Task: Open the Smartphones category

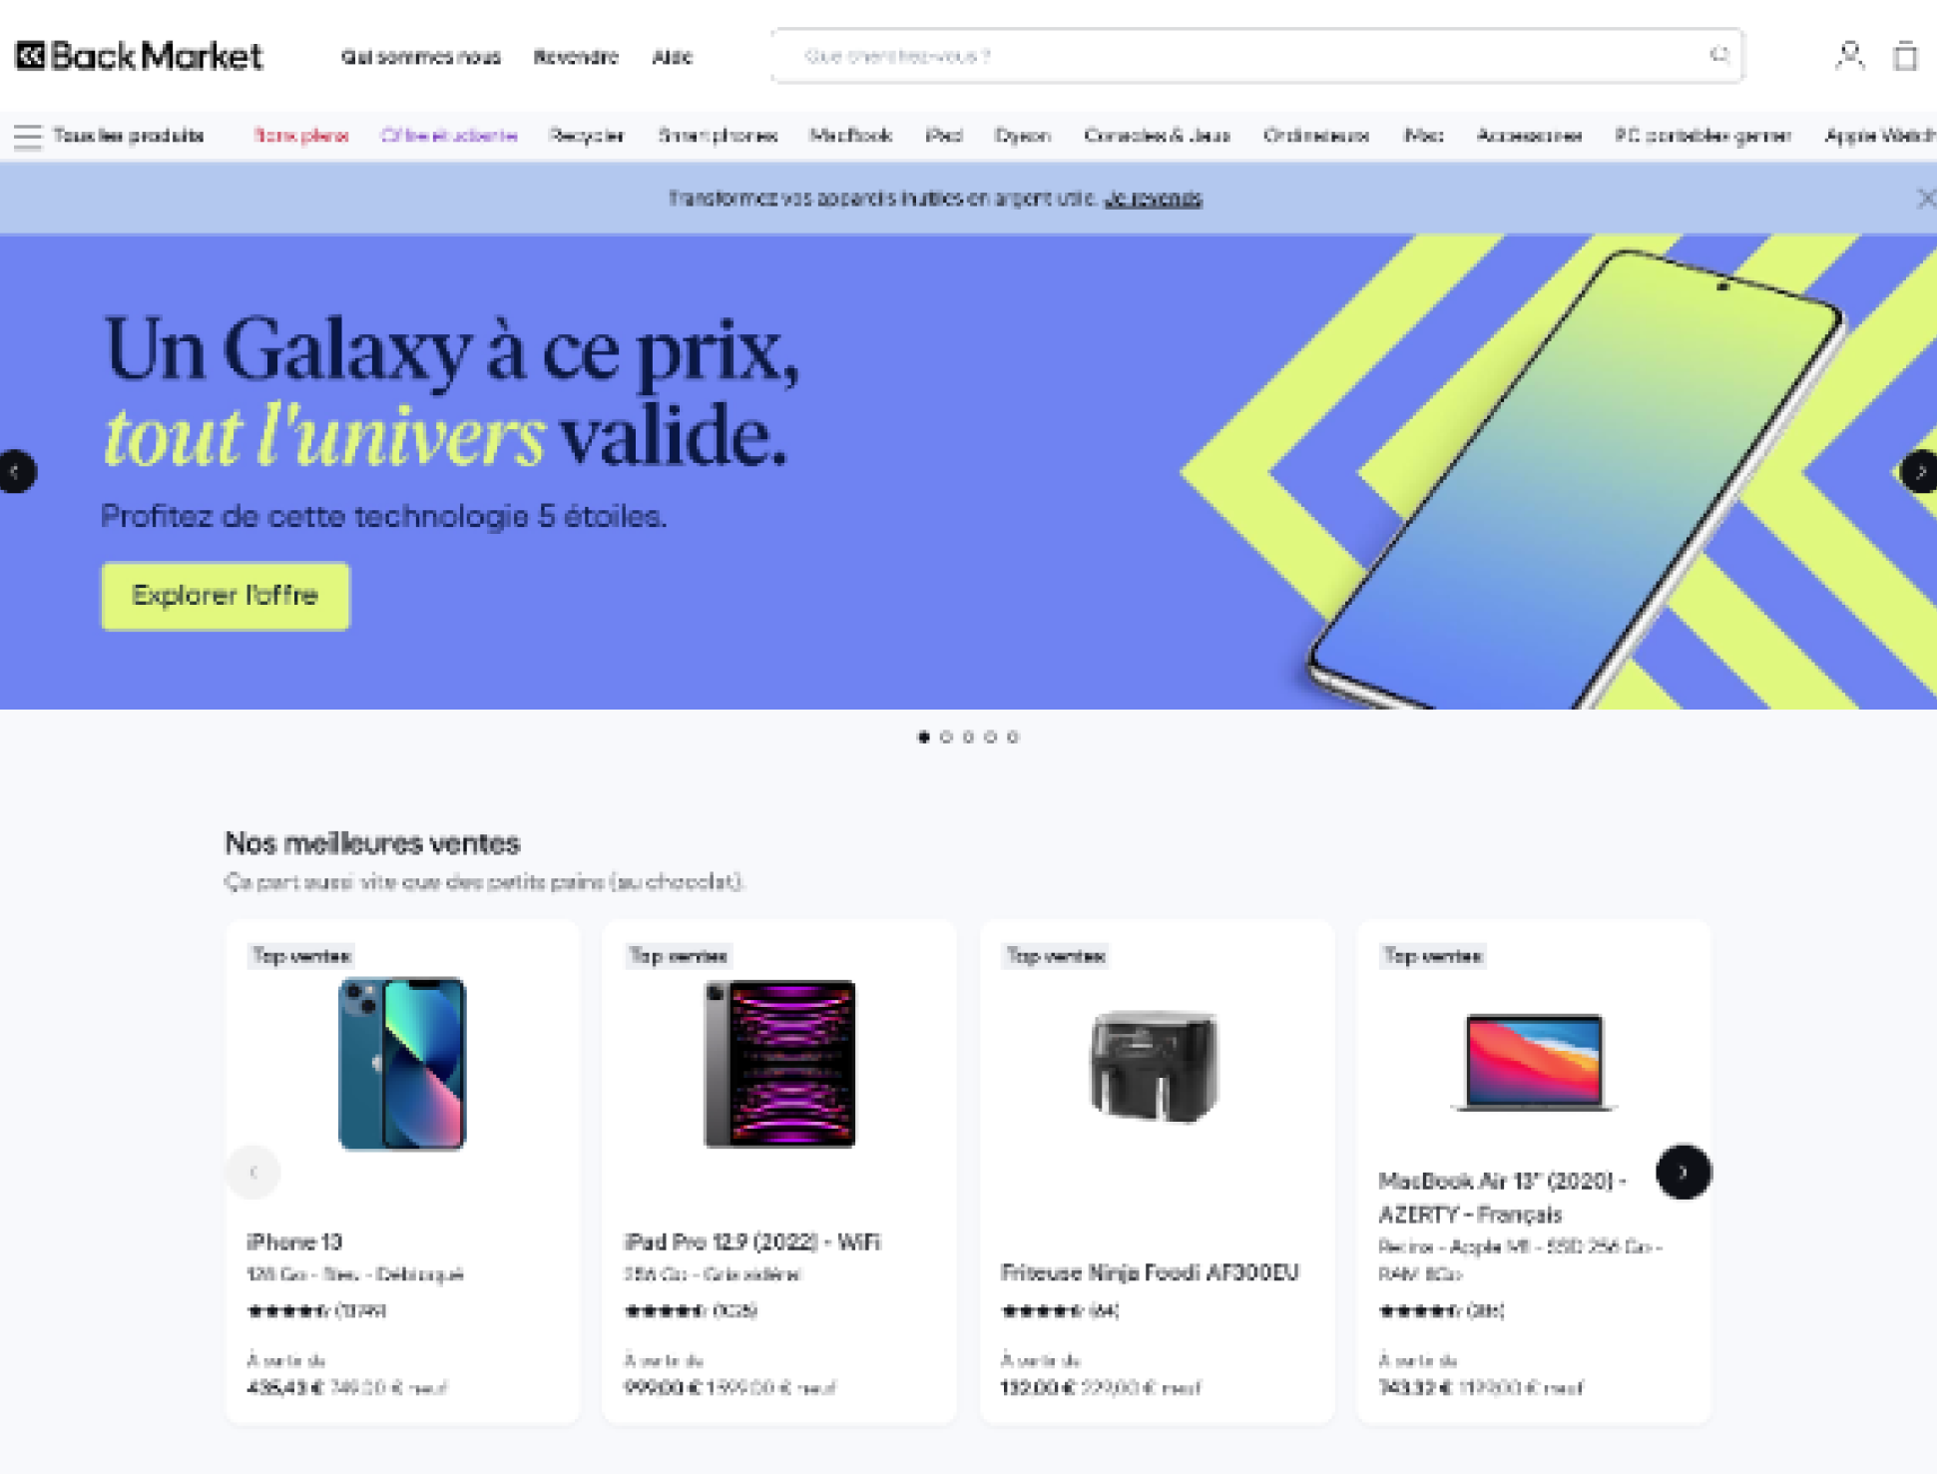Action: [x=718, y=136]
